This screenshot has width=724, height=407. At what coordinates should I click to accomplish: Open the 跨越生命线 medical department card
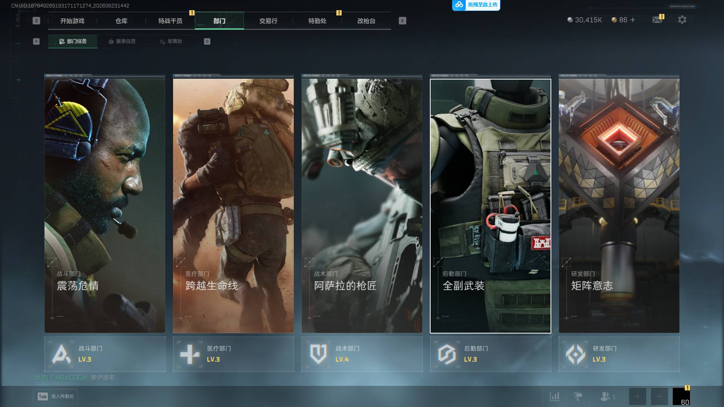[x=233, y=205]
